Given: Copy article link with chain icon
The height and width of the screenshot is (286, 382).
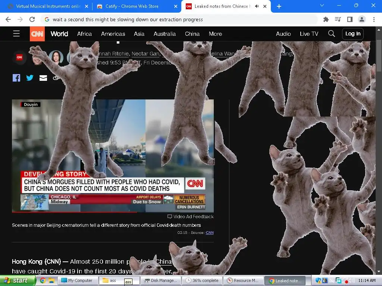Looking at the screenshot, I should click(56, 78).
